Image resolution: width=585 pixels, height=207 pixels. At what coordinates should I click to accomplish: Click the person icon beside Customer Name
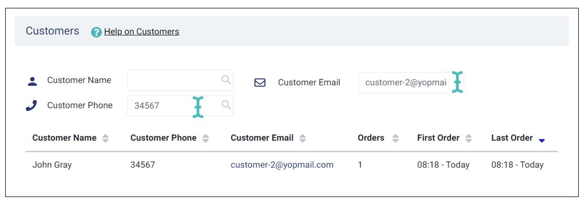[x=33, y=81]
